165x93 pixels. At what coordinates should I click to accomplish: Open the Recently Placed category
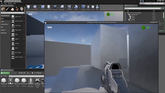[x=5, y=16]
